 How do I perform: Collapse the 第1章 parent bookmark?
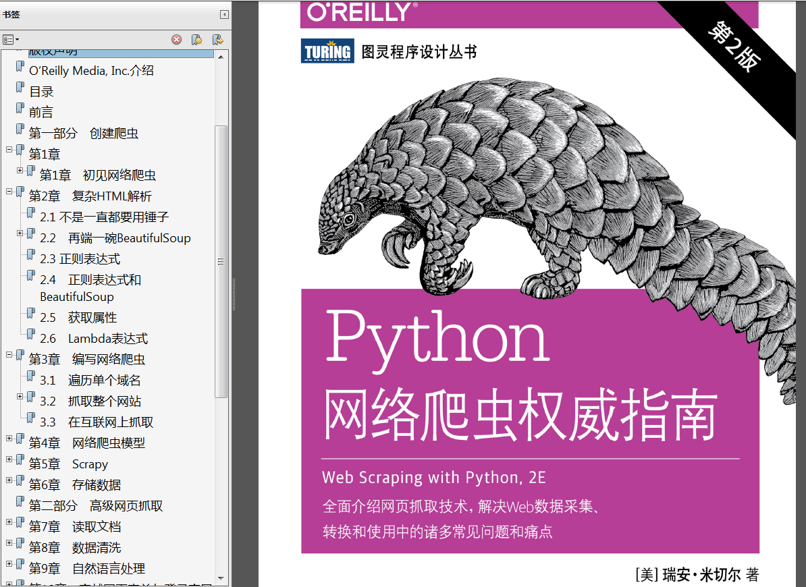(x=9, y=149)
